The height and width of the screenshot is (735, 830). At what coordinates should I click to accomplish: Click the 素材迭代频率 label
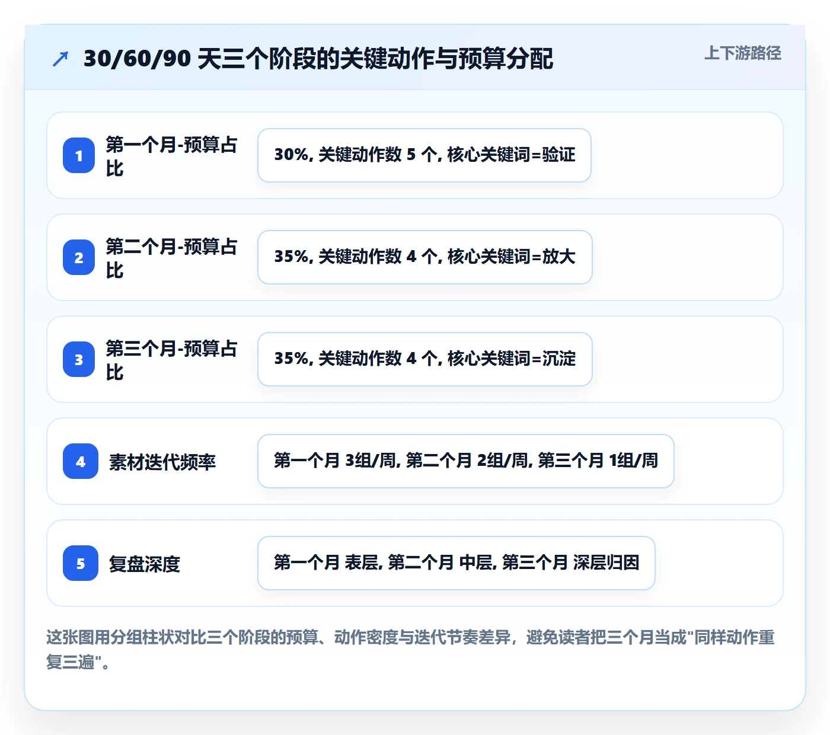[x=162, y=462]
